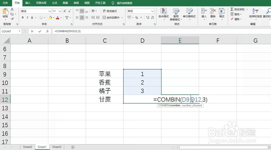Viewport: 271px width, 150px height.
Task: Open 单元格样式 cell styles
Action: click(x=189, y=14)
